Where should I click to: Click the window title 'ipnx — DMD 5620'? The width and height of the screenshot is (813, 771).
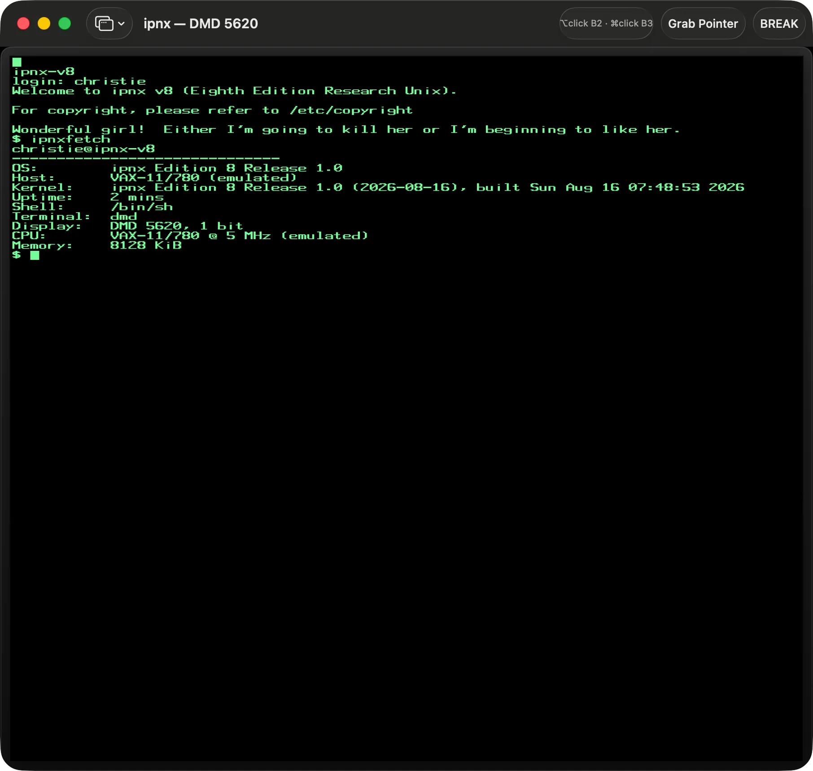[201, 23]
